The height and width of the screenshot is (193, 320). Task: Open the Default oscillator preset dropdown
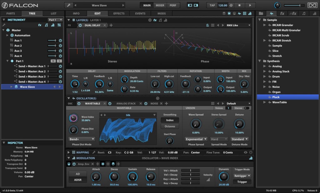238,104
